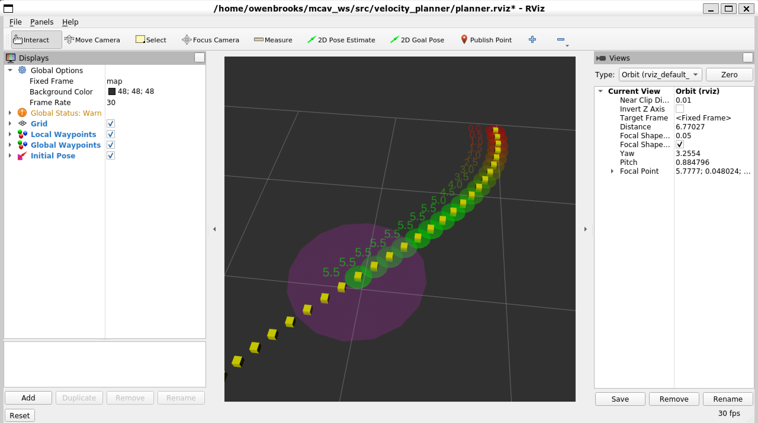The width and height of the screenshot is (758, 423).
Task: Choose the Measure tool
Action: pyautogui.click(x=273, y=40)
